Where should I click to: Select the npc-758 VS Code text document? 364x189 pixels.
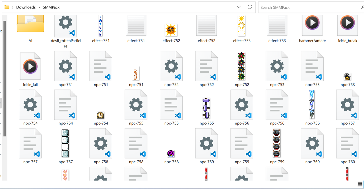[x=136, y=143]
